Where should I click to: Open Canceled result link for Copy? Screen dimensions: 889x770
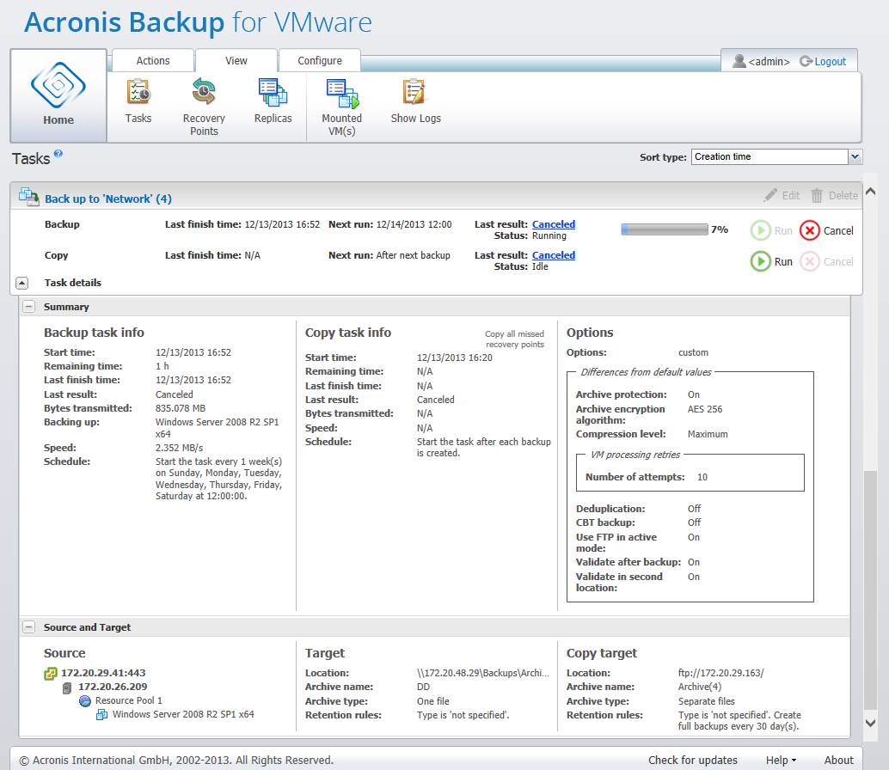[554, 255]
